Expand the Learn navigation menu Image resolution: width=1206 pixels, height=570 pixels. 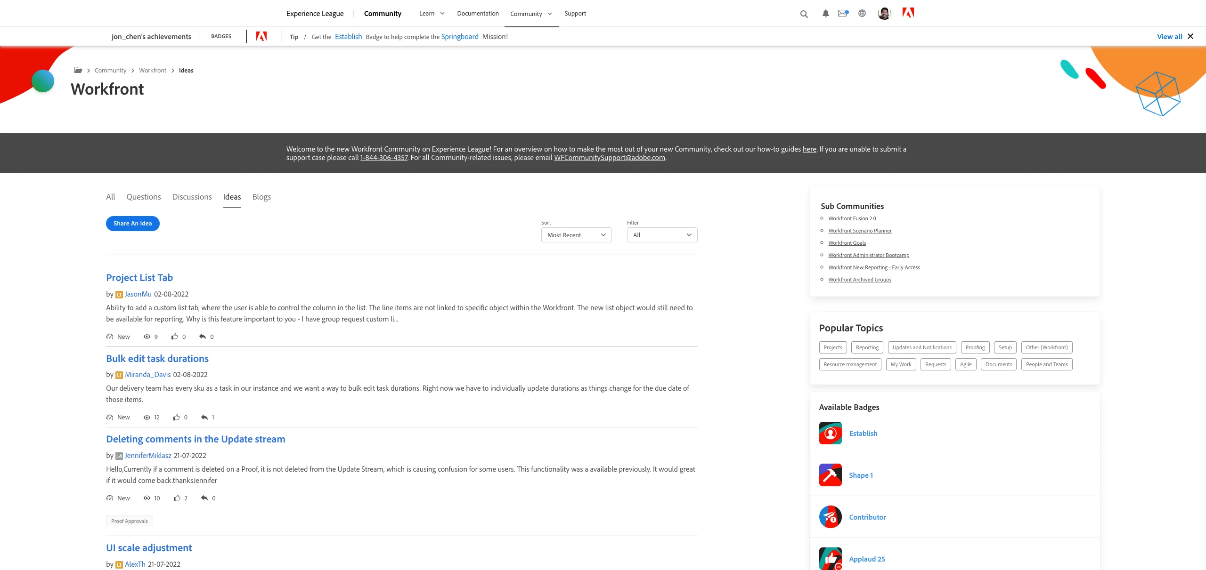(432, 13)
